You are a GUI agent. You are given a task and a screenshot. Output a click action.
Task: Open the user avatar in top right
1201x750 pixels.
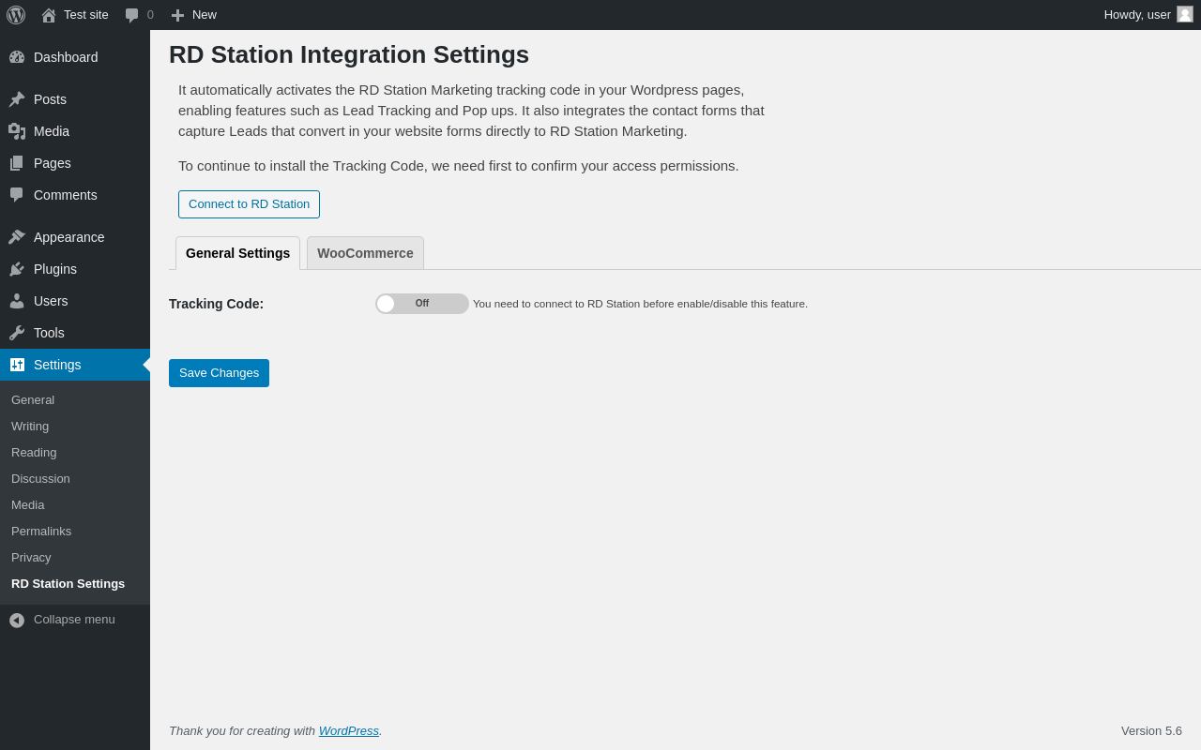coord(1185,14)
